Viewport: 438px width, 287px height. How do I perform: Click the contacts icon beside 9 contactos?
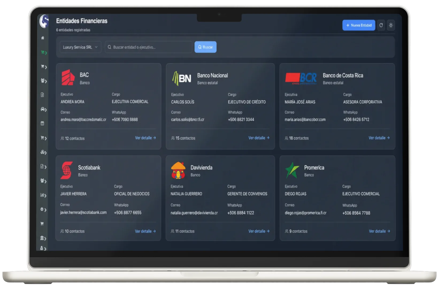click(287, 231)
